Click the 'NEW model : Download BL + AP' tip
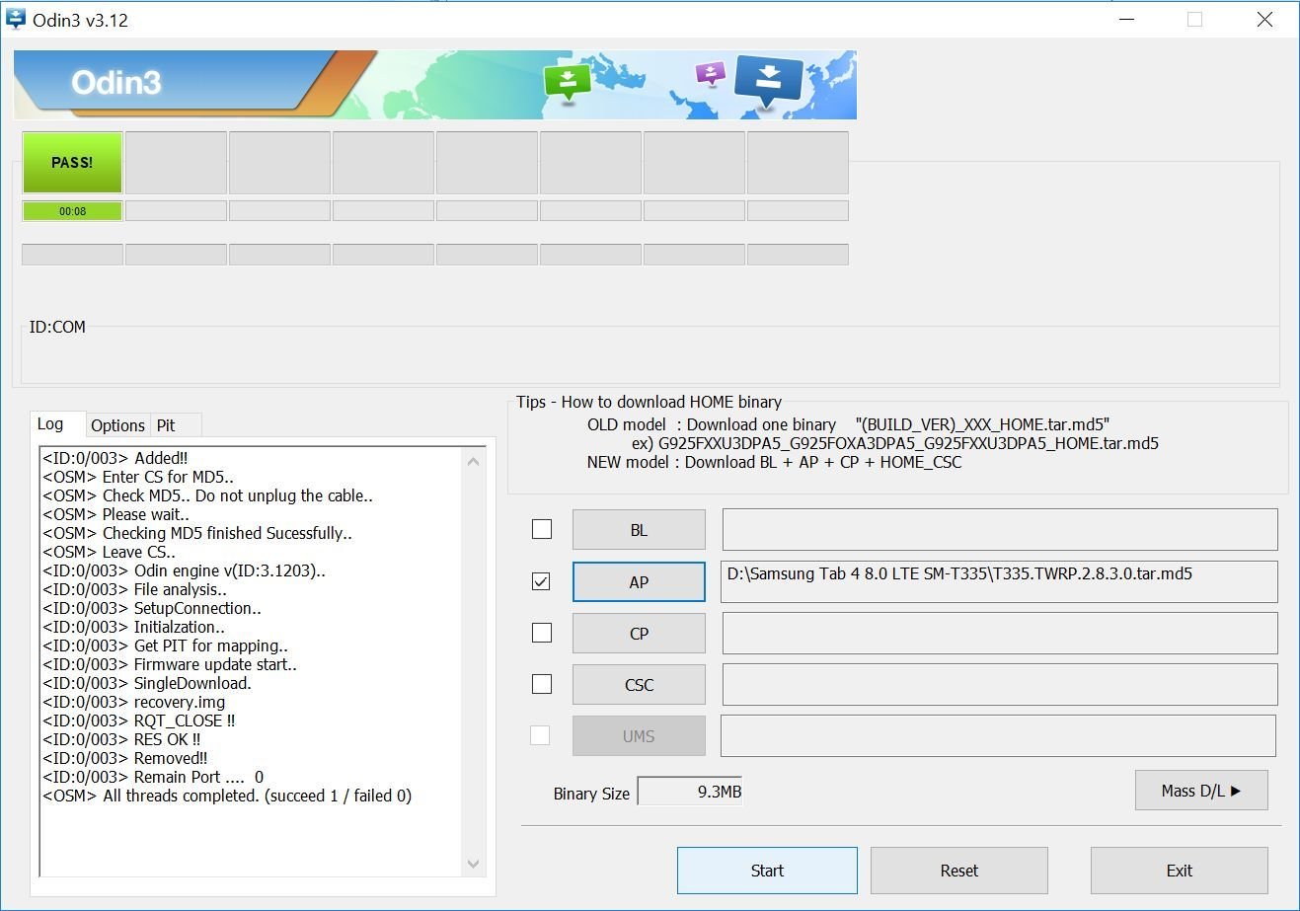This screenshot has height=911, width=1300. [x=774, y=462]
